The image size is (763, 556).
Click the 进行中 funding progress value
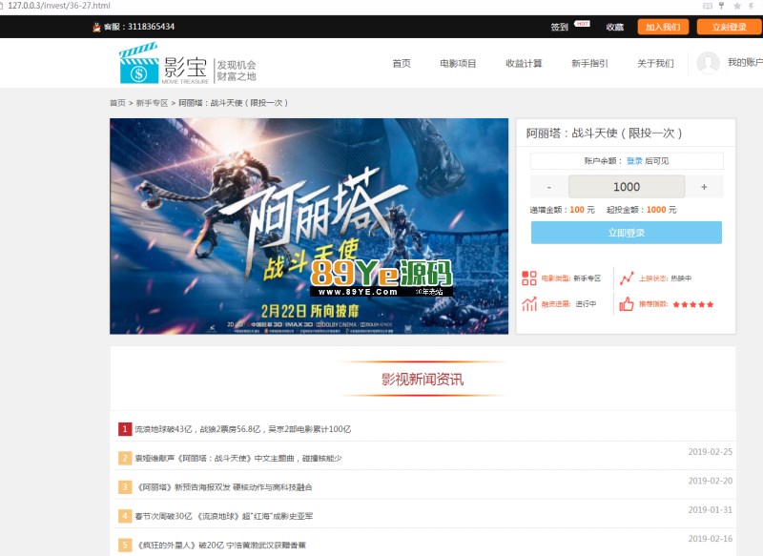tap(586, 304)
